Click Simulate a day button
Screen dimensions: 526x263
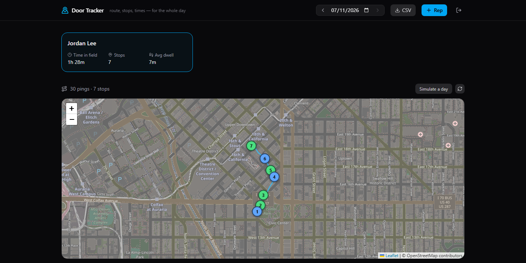[434, 89]
